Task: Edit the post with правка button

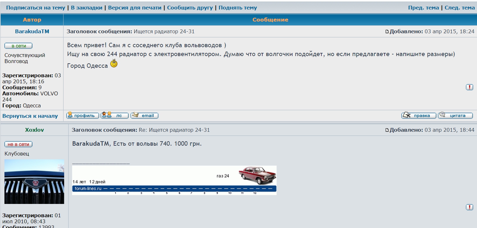Action: point(419,116)
